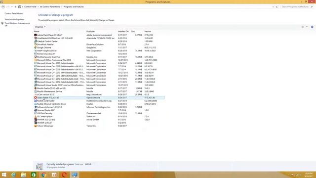Viewport: 316px width, 178px height.
Task: Sort the list by Size column
Action: click(x=133, y=32)
